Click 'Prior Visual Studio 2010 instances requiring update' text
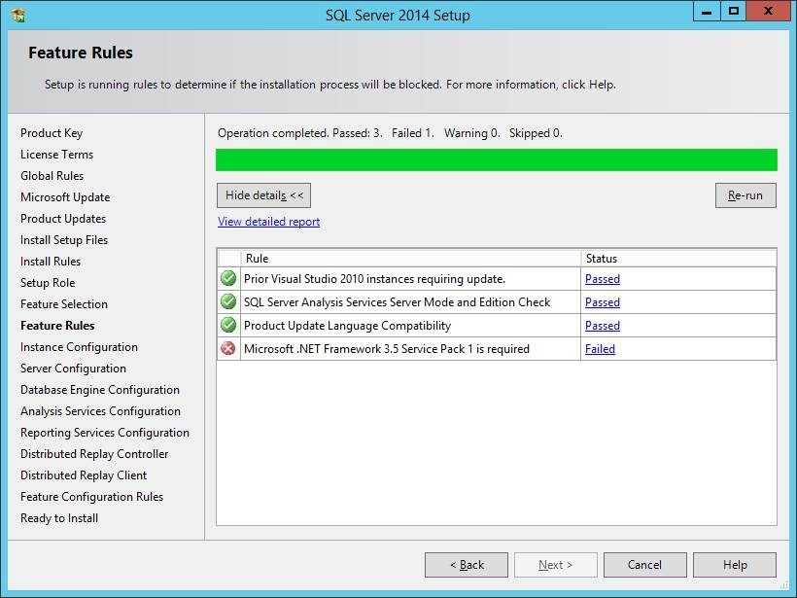 [x=374, y=279]
